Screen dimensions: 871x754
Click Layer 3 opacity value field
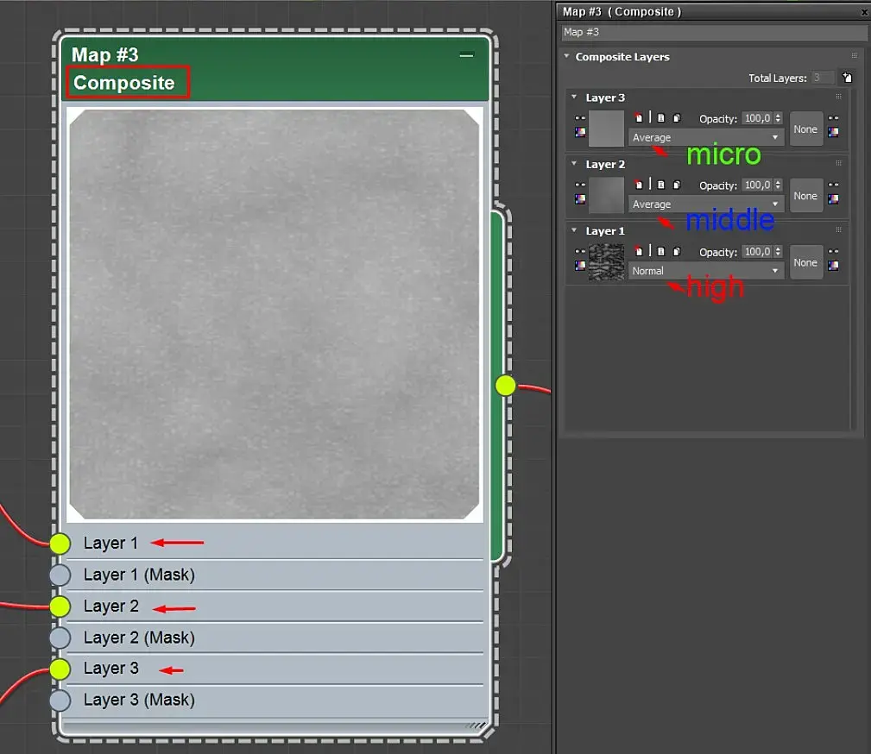pyautogui.click(x=757, y=118)
